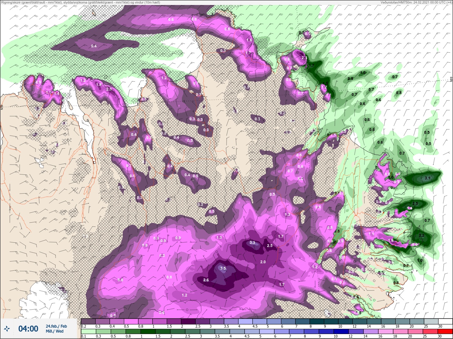Image resolution: width=453 pixels, height=339 pixels.
Task: Select the red rain legend swatch after 30
Action: tap(445, 331)
